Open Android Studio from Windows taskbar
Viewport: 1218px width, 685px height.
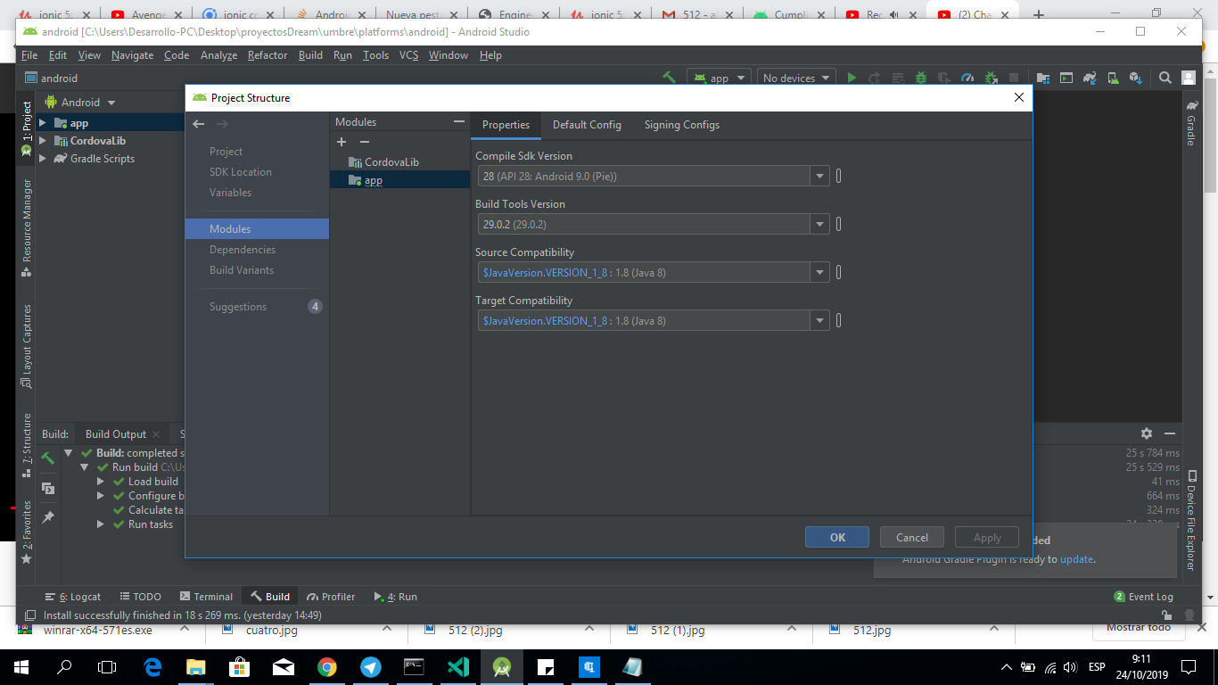coord(501,666)
